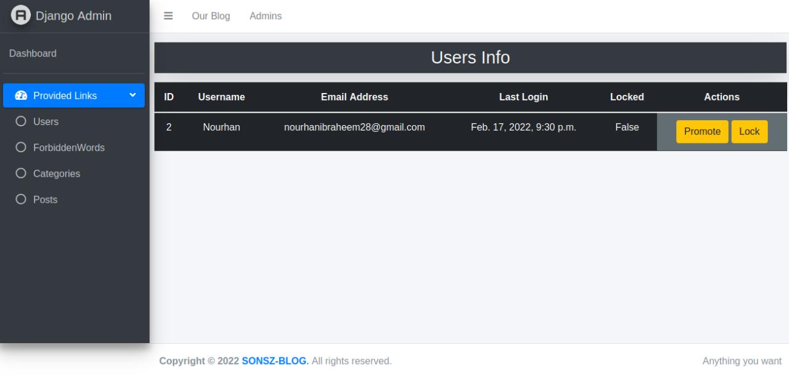Click the Users Info heading
789x377 pixels.
470,57
